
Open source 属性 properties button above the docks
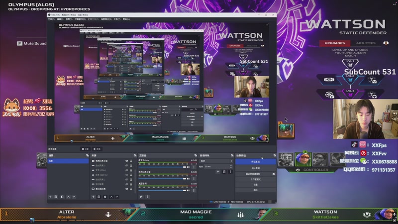(85, 149)
